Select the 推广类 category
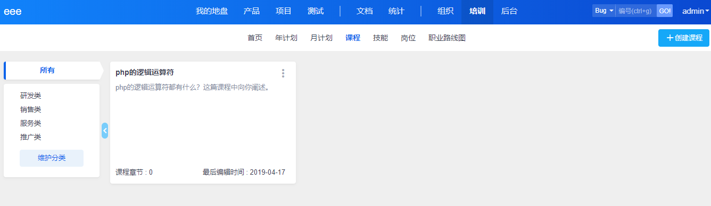The height and width of the screenshot is (206, 711). click(x=31, y=137)
